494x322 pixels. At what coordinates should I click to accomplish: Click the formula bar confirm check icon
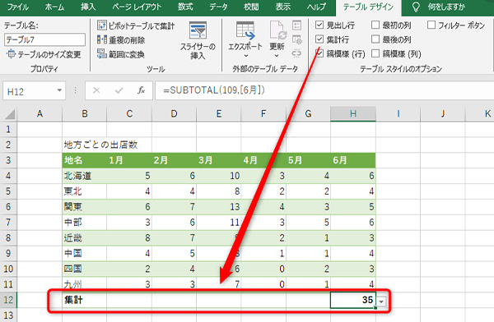119,91
